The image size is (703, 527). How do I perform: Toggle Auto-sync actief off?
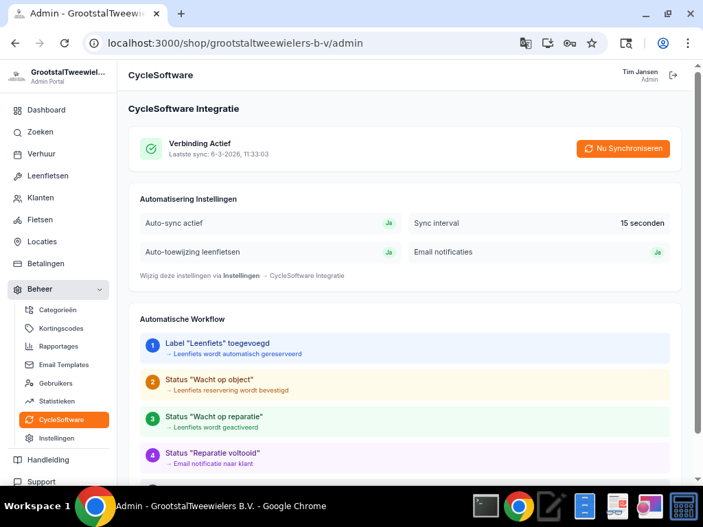tap(389, 223)
